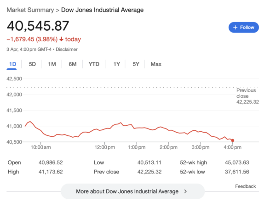The height and width of the screenshot is (201, 276).
Task: Open the 6M chart view
Action: pyautogui.click(x=73, y=64)
